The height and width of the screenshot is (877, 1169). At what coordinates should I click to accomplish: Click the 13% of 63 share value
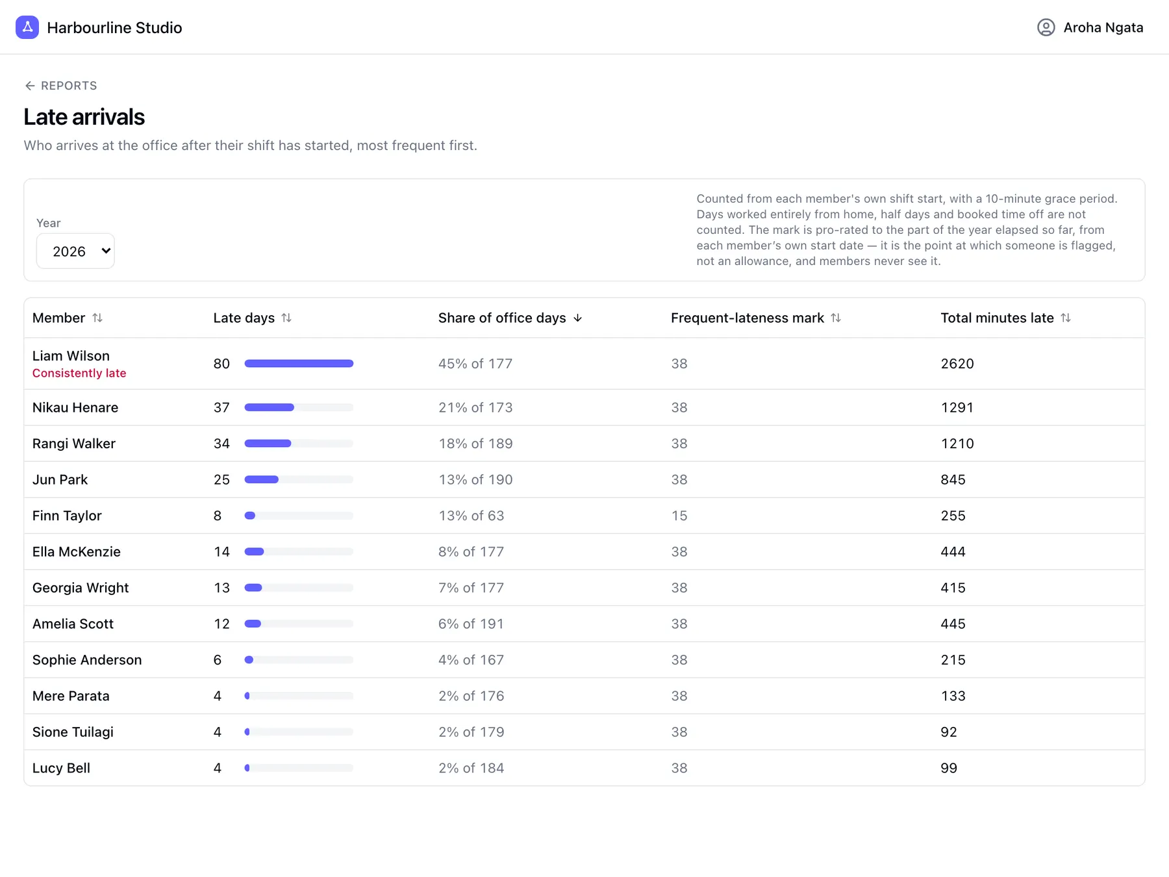tap(471, 516)
